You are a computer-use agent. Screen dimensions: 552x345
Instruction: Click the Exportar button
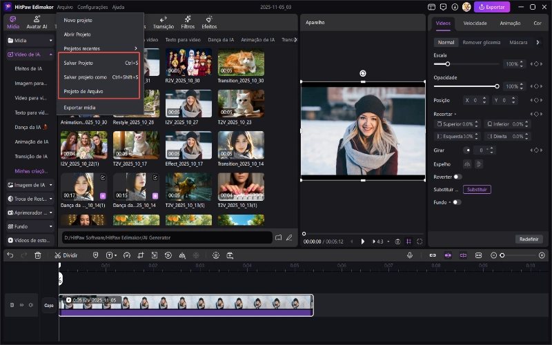click(492, 7)
